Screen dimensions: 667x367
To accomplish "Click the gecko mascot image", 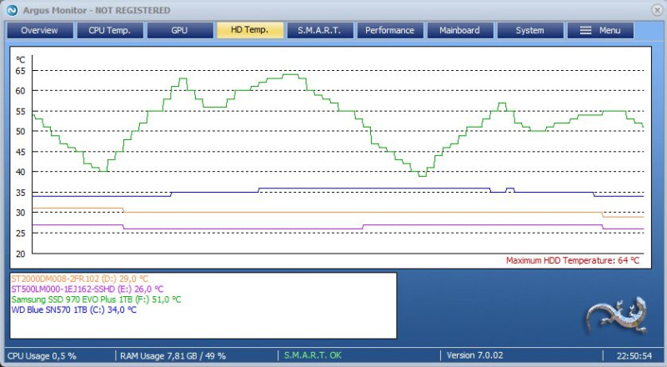I will [x=618, y=315].
